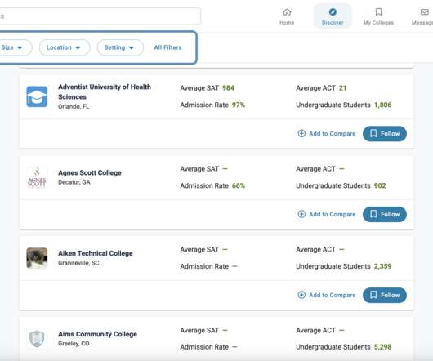Follow Adventist University of Health Sciences
The height and width of the screenshot is (361, 433).
(x=385, y=134)
